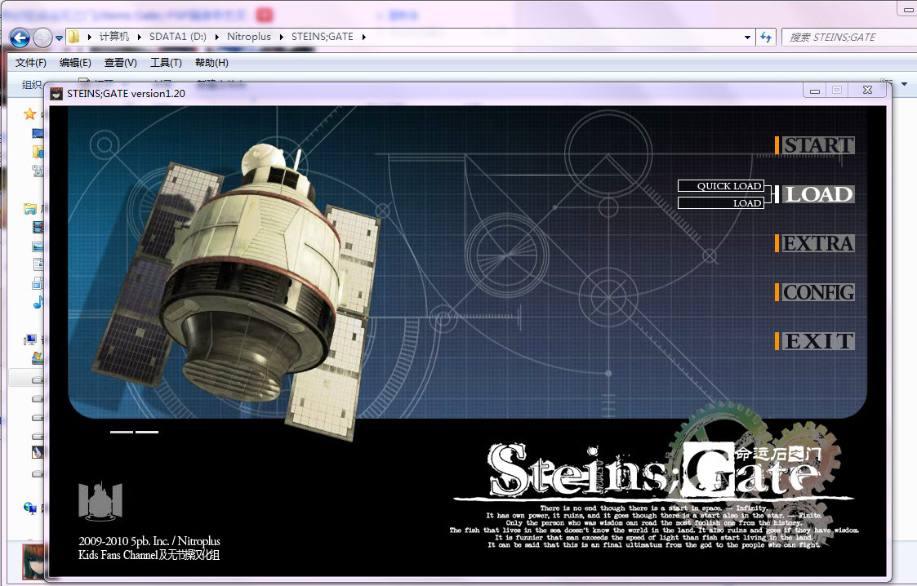Select SDATA1 (D:) in the breadcrumb
917x586 pixels.
click(x=178, y=36)
